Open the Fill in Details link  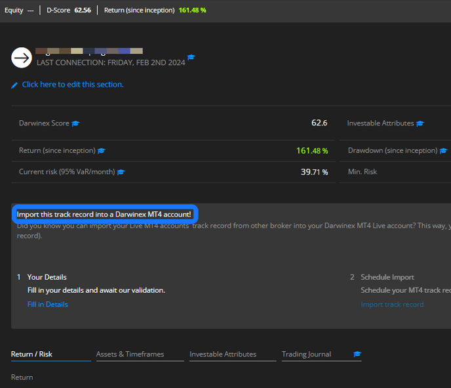tap(47, 305)
